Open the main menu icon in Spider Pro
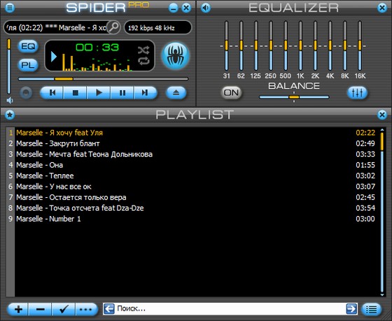 point(10,8)
